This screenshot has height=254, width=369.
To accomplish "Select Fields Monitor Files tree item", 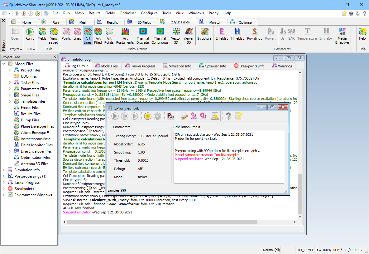I will point(36,145).
